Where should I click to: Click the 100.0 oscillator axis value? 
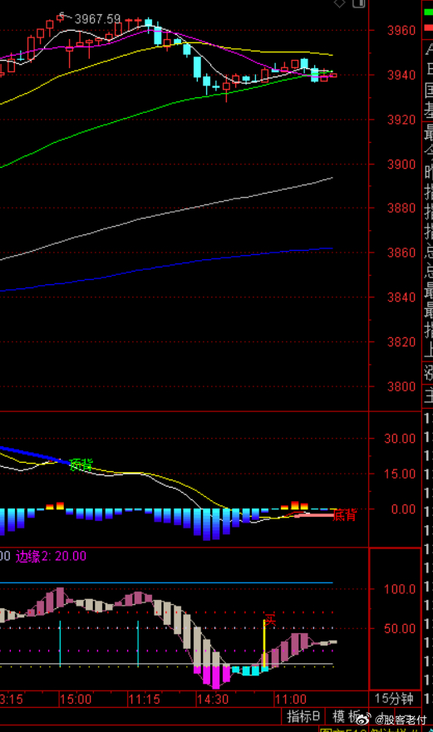coord(400,589)
